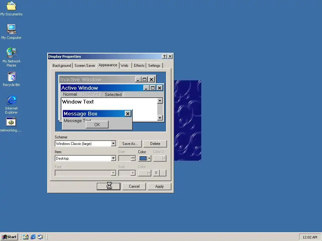The image size is (322, 241).
Task: Launch Internet Explorer from the quick launch
Action: 33,237
